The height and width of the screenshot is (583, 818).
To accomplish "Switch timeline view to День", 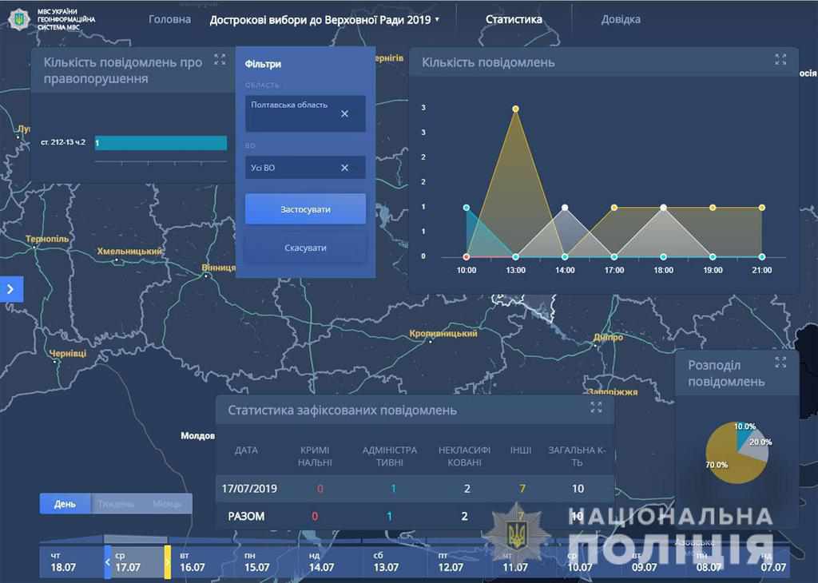I will coord(65,504).
